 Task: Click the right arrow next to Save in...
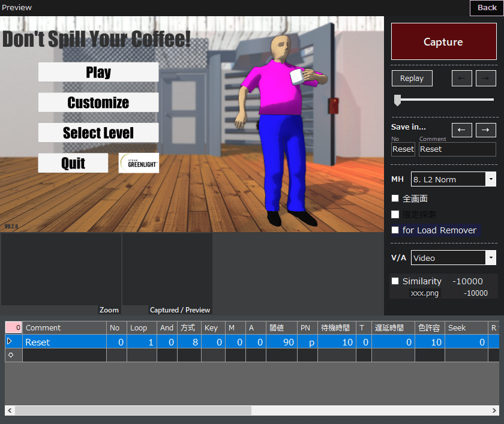point(485,130)
